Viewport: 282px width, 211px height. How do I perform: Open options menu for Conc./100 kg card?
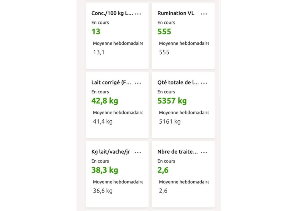coord(138,13)
